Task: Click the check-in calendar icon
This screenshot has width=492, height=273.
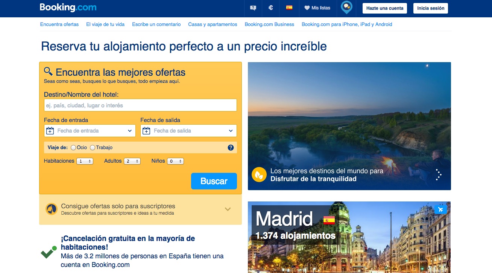Action: 50,131
